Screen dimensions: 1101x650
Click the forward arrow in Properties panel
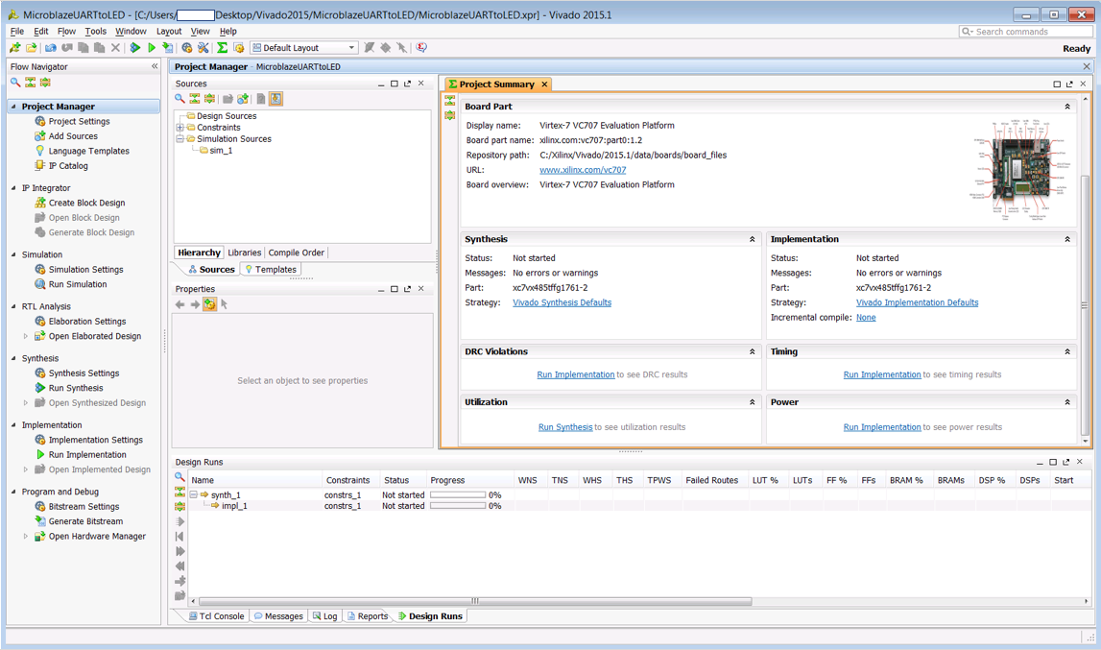click(x=195, y=304)
